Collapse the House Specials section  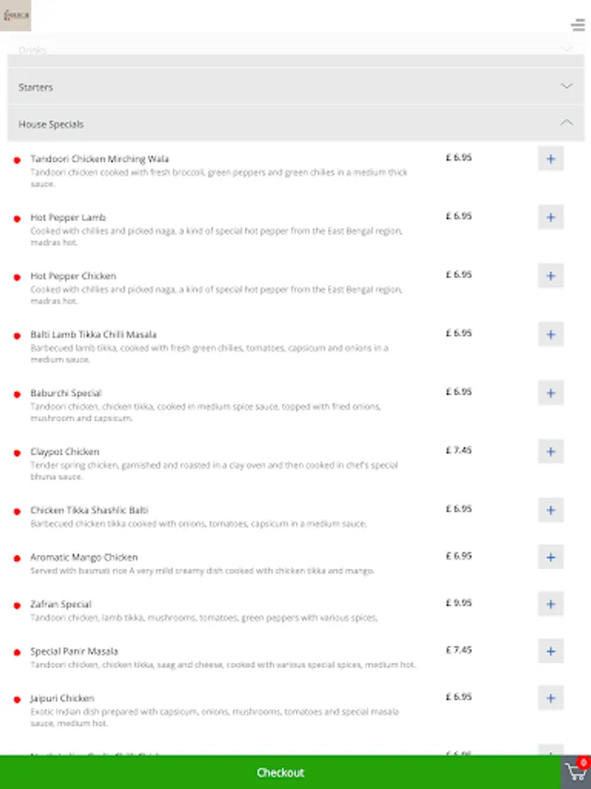coord(566,124)
